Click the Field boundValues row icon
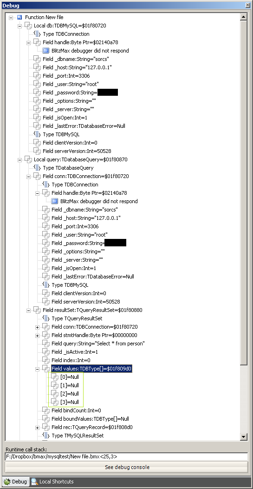253x489 pixels. coord(46,419)
